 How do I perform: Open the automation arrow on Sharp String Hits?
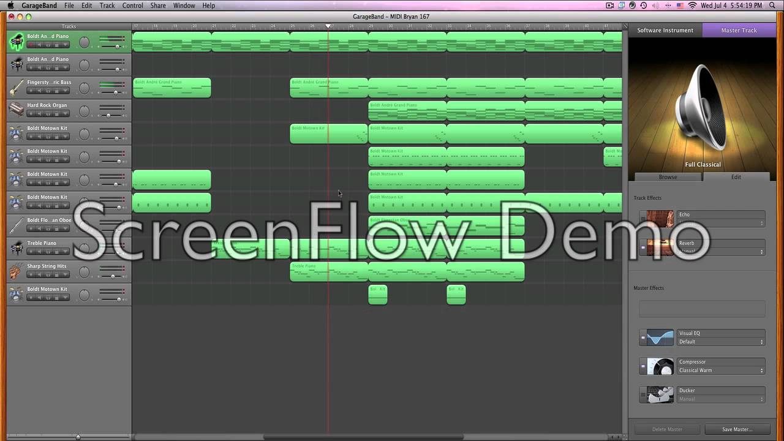65,274
